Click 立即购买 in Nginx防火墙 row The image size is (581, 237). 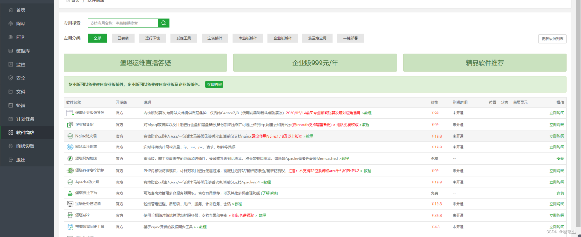[x=557, y=136]
